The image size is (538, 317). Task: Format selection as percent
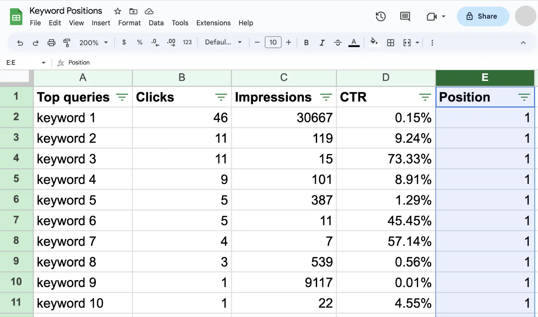(x=140, y=43)
